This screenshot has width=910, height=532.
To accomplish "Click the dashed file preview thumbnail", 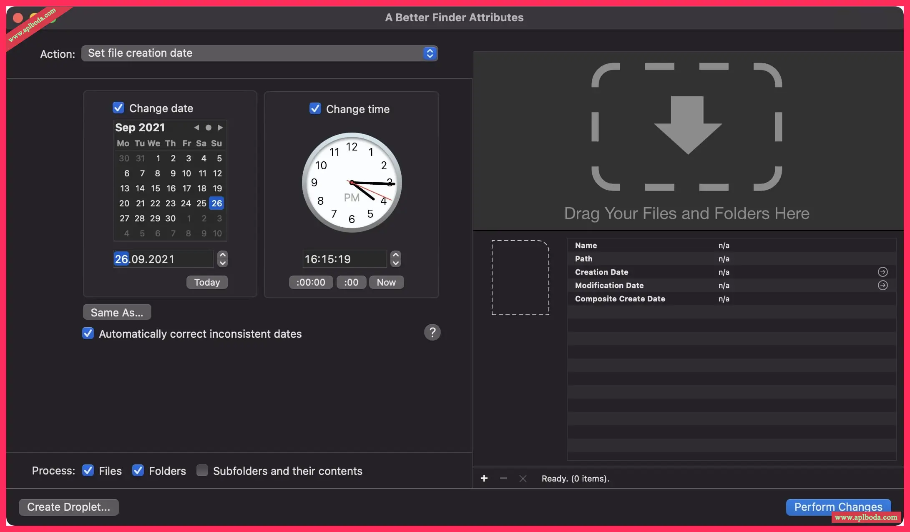I will pyautogui.click(x=520, y=278).
